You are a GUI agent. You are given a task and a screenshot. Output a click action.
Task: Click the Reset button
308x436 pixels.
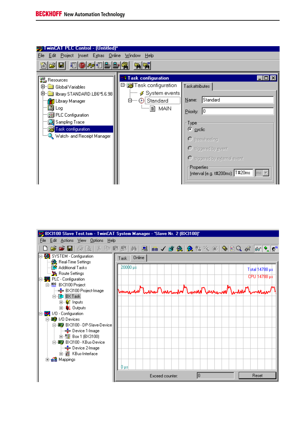coord(257,376)
